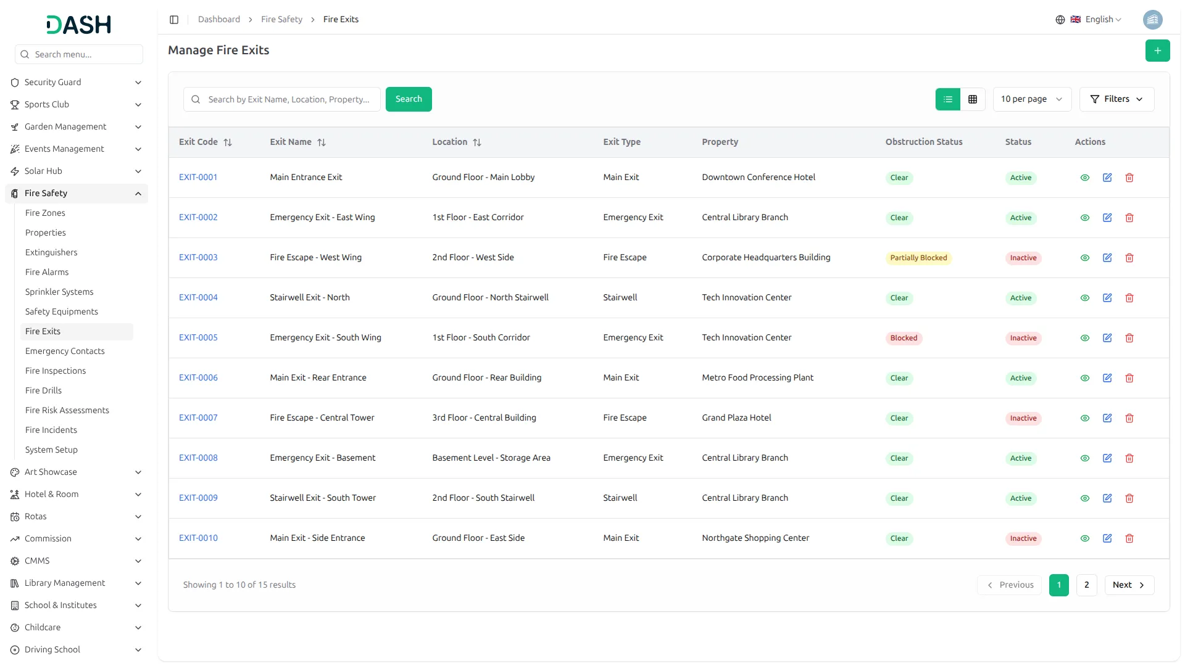Switch to grid view layout
The width and height of the screenshot is (1185, 666).
972,99
